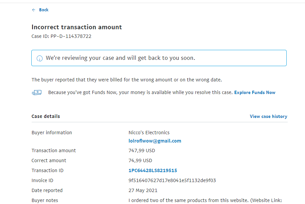The image size is (305, 204).
Task: Click the back arrow icon
Action: click(x=34, y=10)
